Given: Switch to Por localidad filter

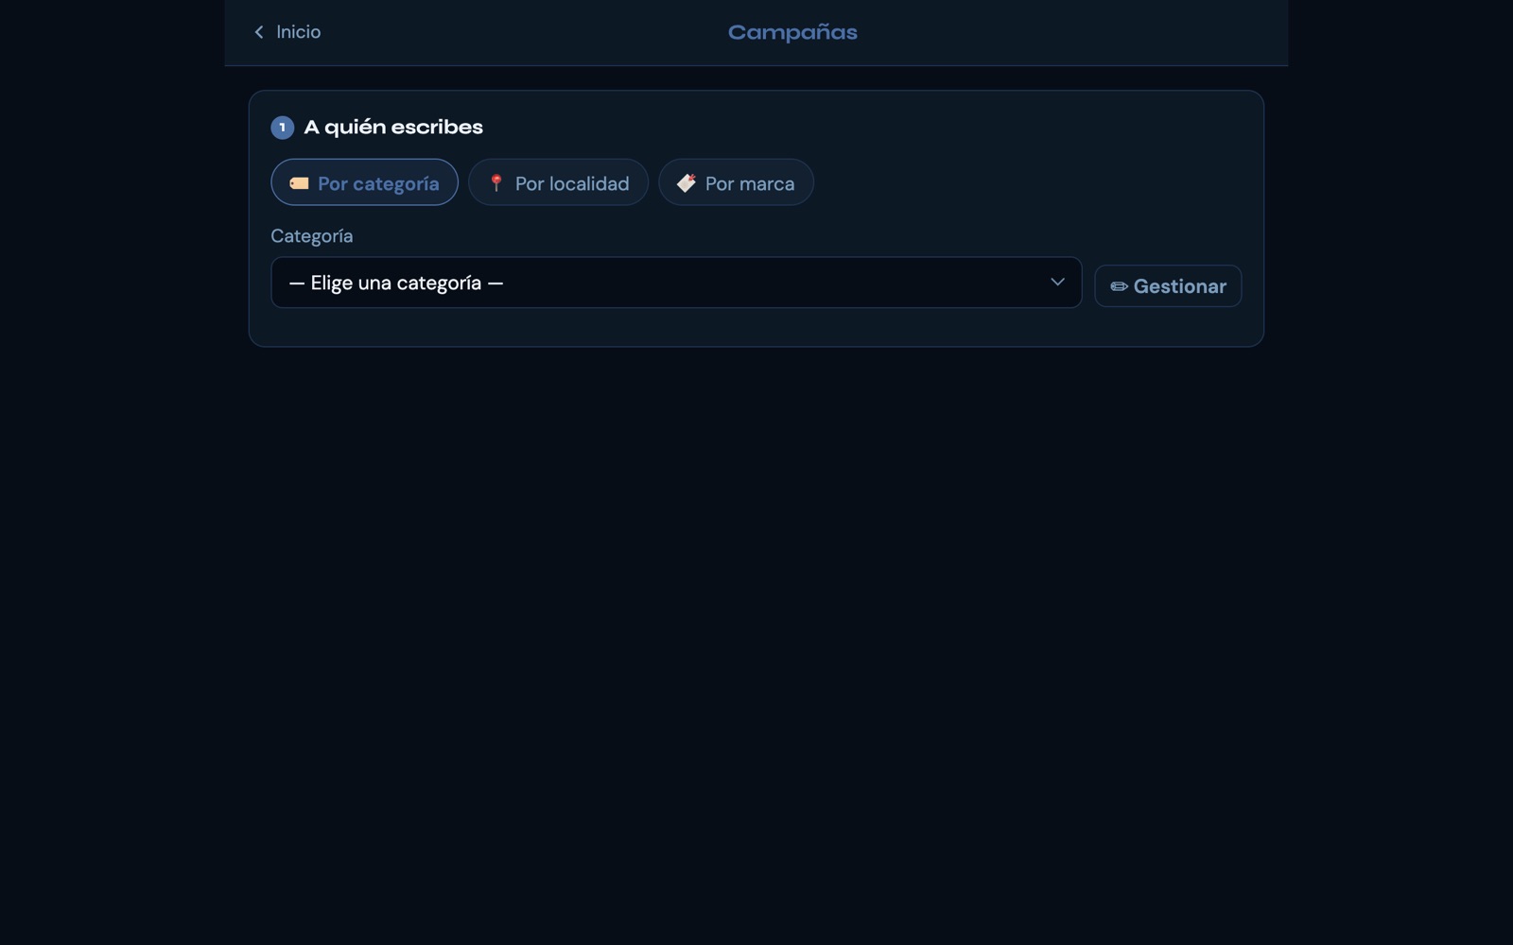Looking at the screenshot, I should coord(558,182).
